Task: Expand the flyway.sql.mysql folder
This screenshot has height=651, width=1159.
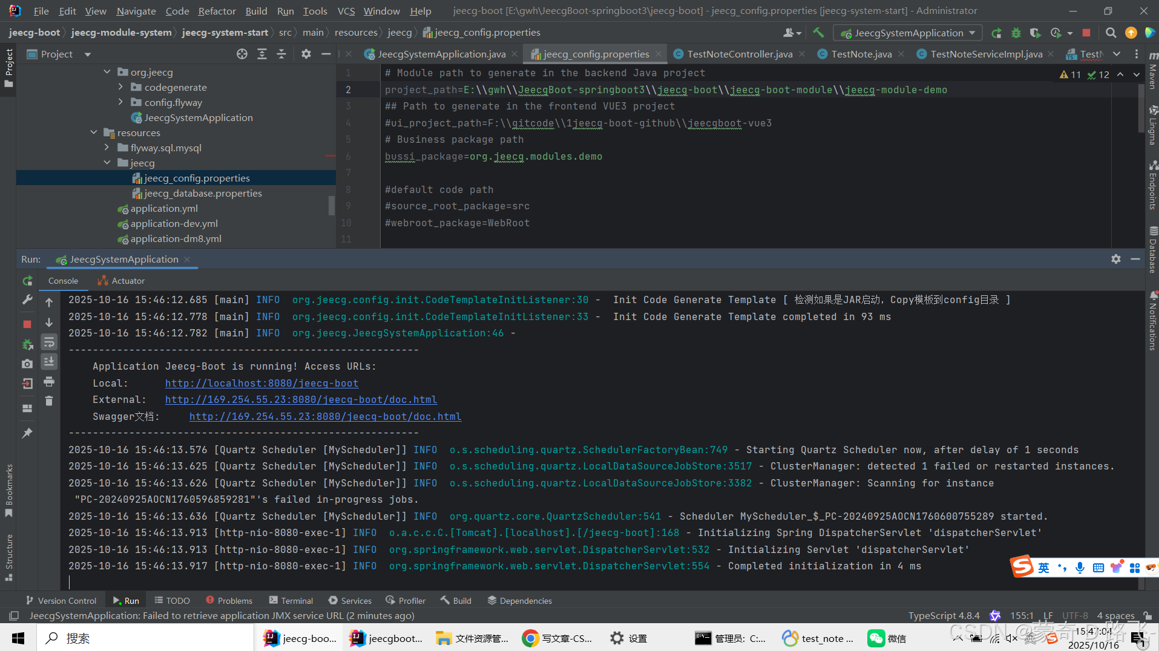Action: click(x=107, y=148)
